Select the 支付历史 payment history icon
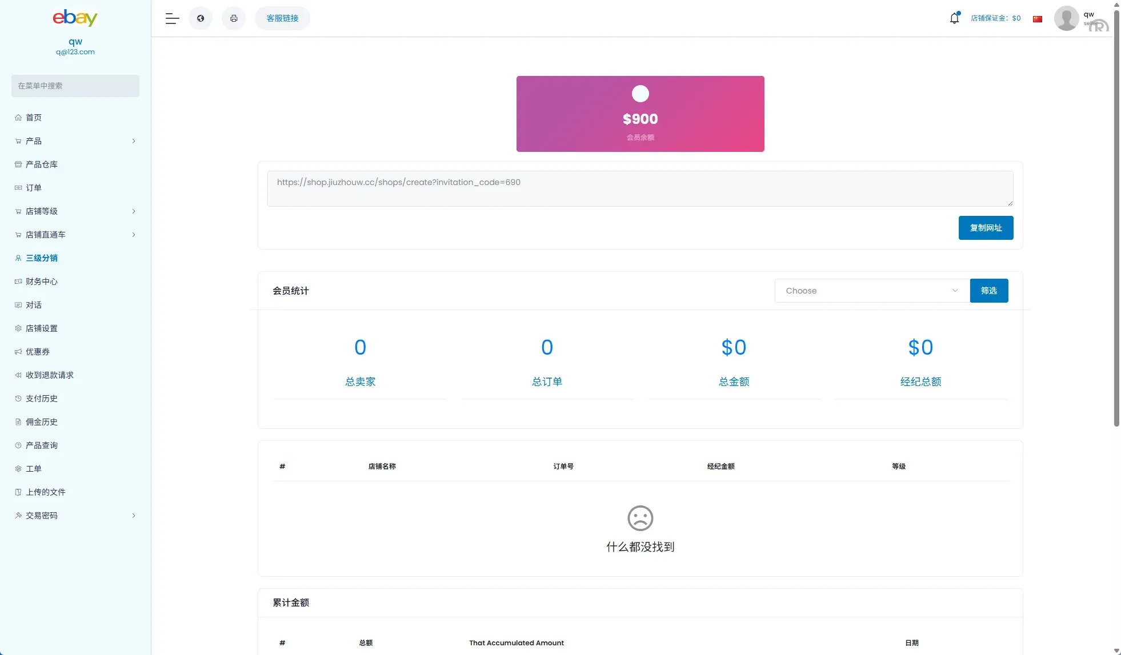1121x655 pixels. pyautogui.click(x=19, y=398)
